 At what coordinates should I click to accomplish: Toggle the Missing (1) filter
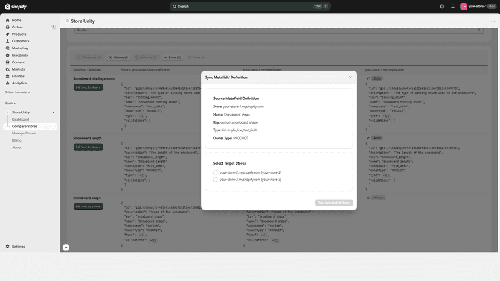[118, 58]
